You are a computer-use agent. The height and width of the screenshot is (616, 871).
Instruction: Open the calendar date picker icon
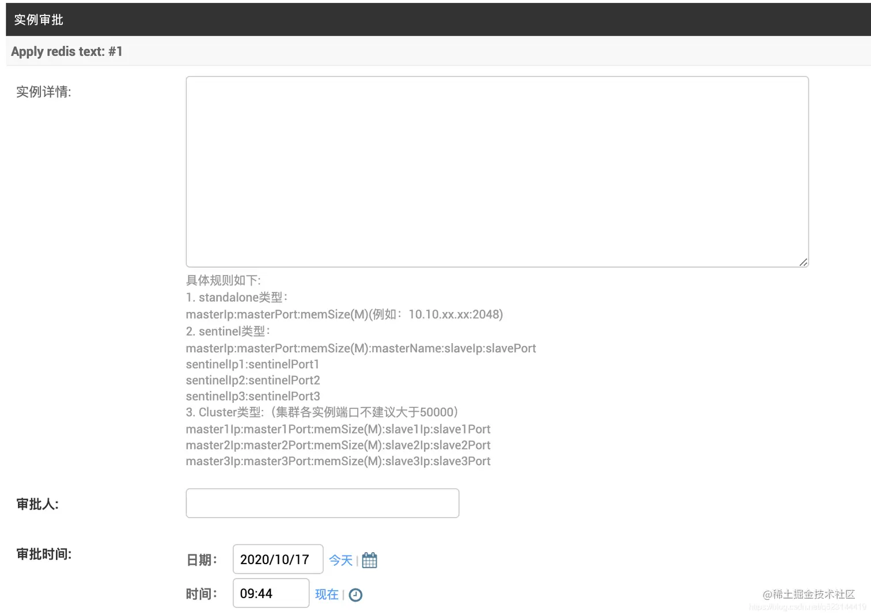(x=369, y=560)
